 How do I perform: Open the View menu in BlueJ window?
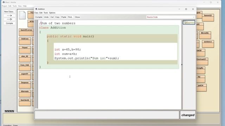point(20,6)
